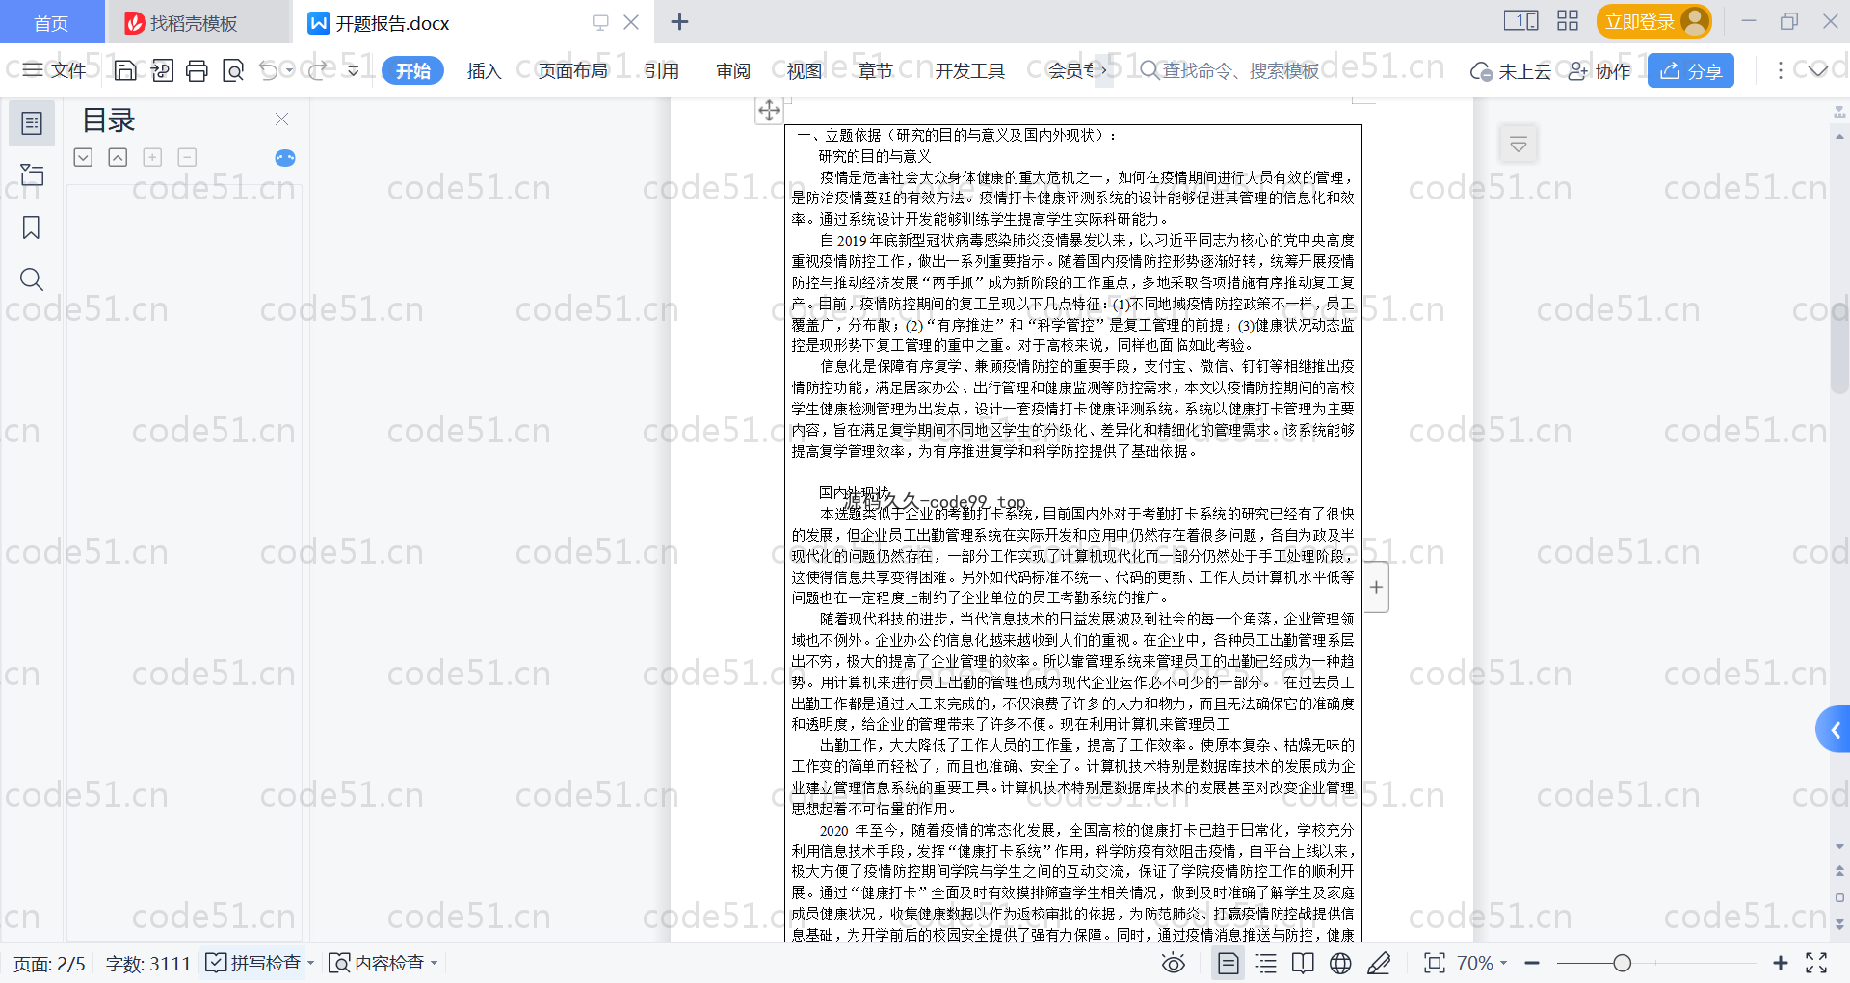Image resolution: width=1850 pixels, height=983 pixels.
Task: Switch to reading layout view
Action: 1303,963
